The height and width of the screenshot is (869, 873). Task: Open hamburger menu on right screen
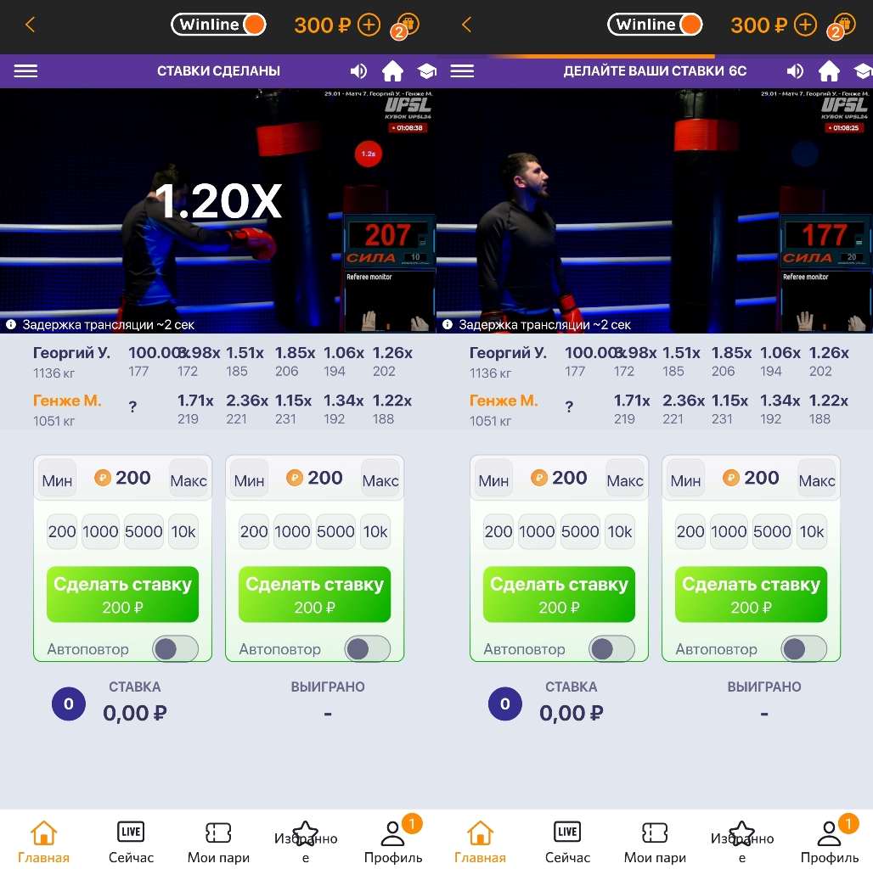tap(462, 71)
